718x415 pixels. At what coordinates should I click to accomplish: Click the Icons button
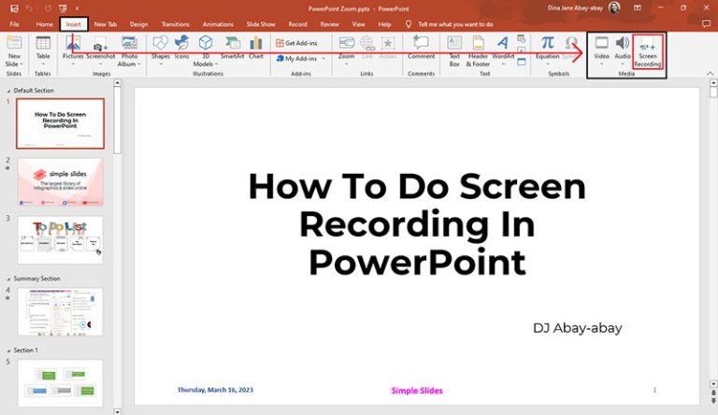tap(181, 48)
